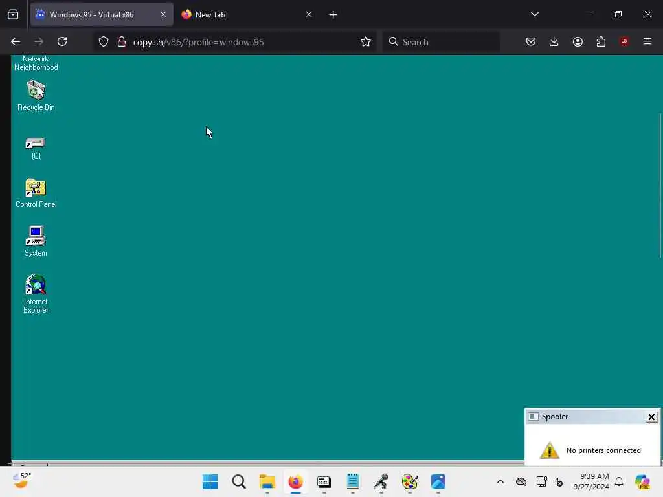Save page to Pocket

point(531,41)
